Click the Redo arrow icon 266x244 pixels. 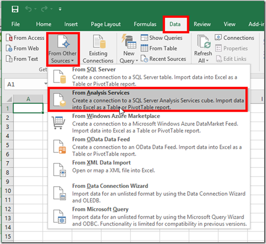coord(44,9)
